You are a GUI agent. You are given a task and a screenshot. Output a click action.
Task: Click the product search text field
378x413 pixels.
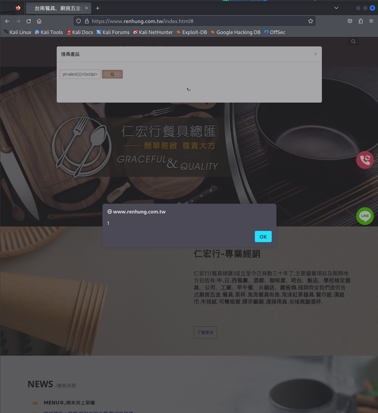pos(80,74)
